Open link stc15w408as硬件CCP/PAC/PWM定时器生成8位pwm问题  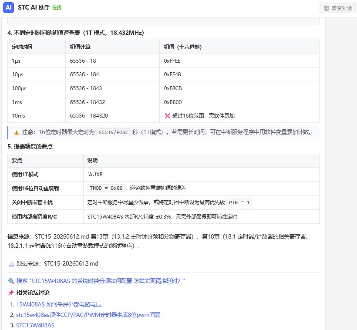point(88,315)
